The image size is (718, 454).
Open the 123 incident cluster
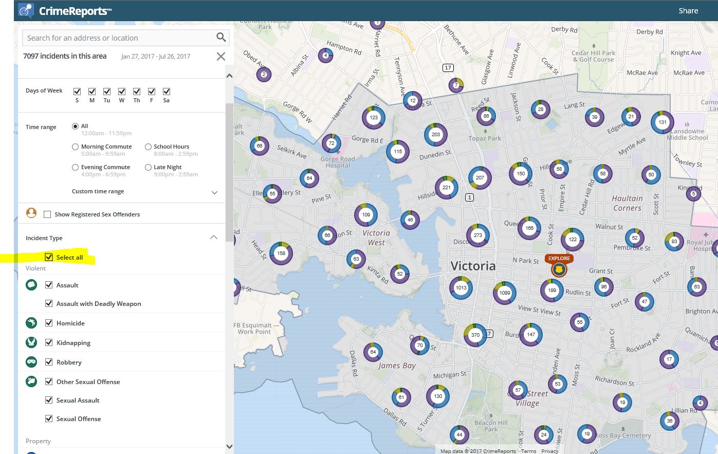click(x=374, y=118)
